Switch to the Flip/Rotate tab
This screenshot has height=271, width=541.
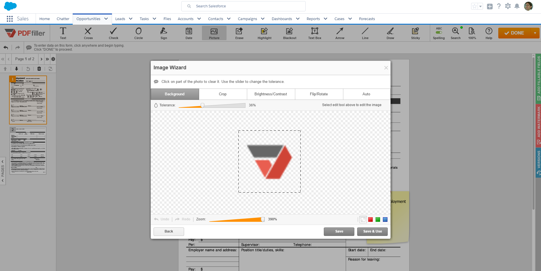click(319, 94)
